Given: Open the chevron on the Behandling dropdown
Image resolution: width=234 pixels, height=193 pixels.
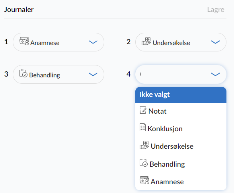Looking at the screenshot, I should [93, 74].
